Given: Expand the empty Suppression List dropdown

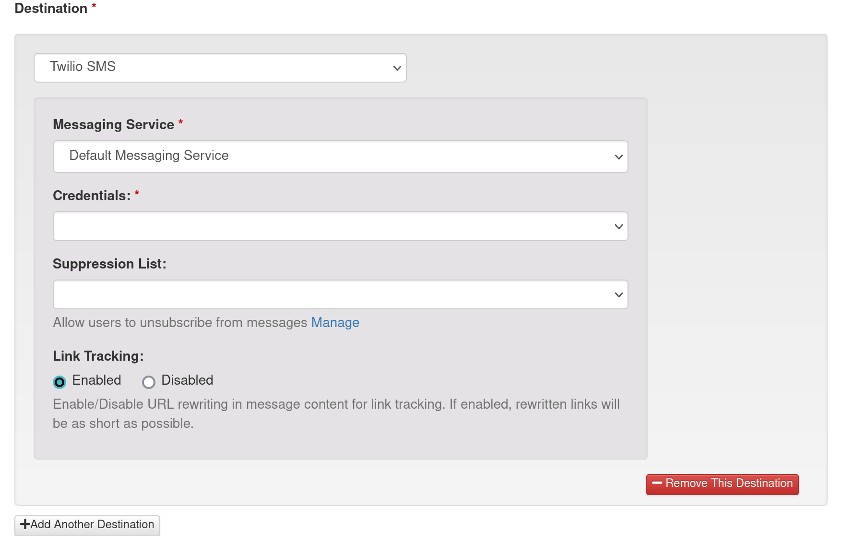Looking at the screenshot, I should [x=340, y=294].
